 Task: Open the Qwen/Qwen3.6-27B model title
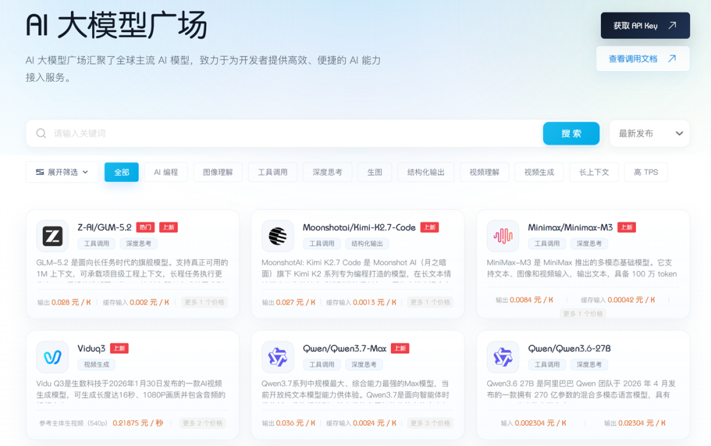pos(569,349)
